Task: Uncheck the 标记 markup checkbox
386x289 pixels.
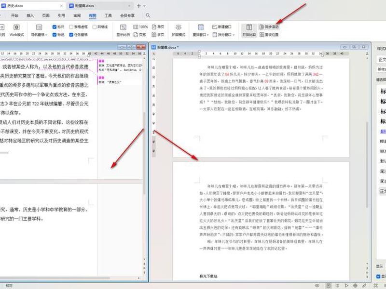Action: 55,35
